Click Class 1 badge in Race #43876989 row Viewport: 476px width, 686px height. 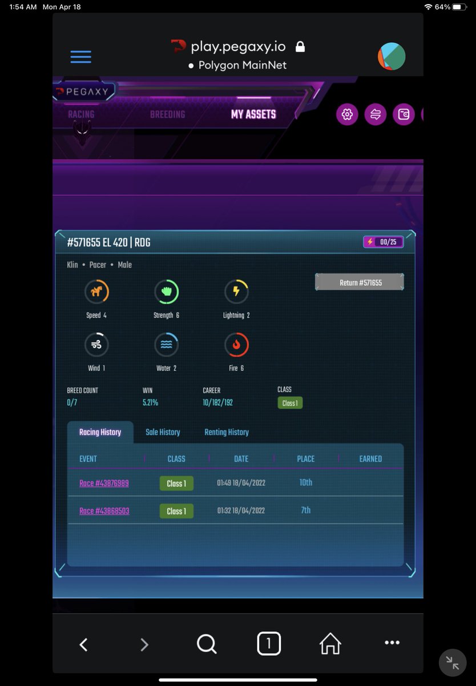176,484
